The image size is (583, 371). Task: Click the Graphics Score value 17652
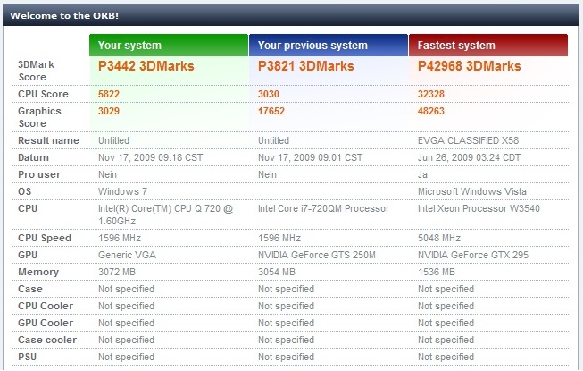(x=273, y=111)
